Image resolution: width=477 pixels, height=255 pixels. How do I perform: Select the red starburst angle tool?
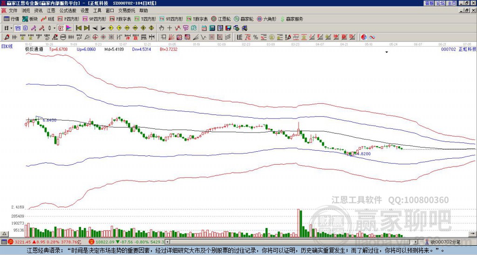click(x=103, y=37)
